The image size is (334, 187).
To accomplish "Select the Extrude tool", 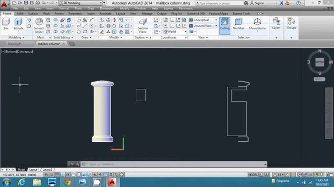I will click(x=18, y=24).
